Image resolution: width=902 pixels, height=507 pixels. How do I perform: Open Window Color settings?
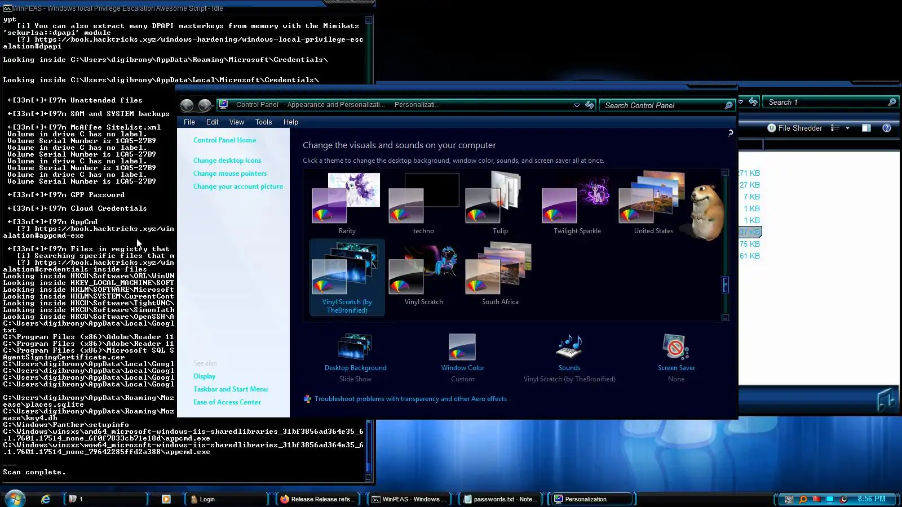[x=462, y=358]
